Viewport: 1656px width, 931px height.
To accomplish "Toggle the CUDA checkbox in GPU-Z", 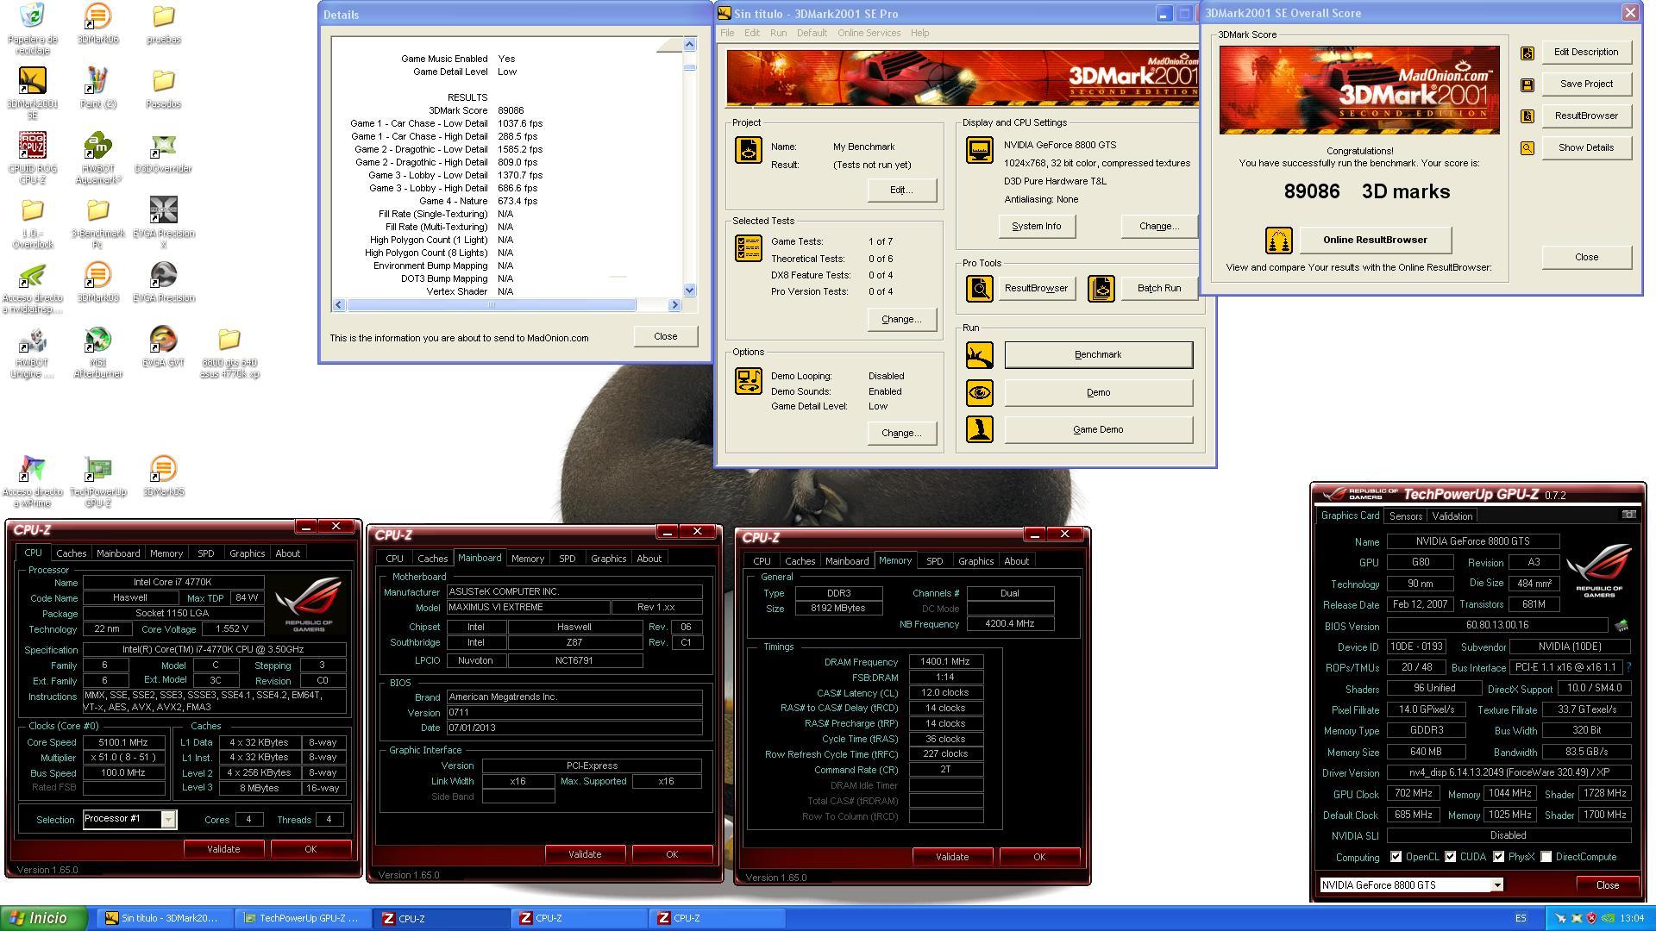I will [1450, 857].
